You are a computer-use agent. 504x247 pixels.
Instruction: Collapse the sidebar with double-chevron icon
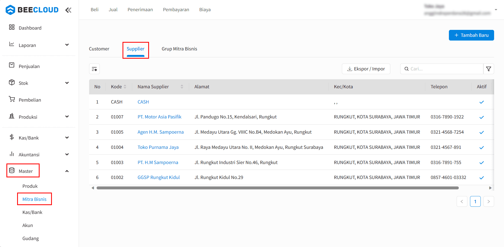pos(68,10)
